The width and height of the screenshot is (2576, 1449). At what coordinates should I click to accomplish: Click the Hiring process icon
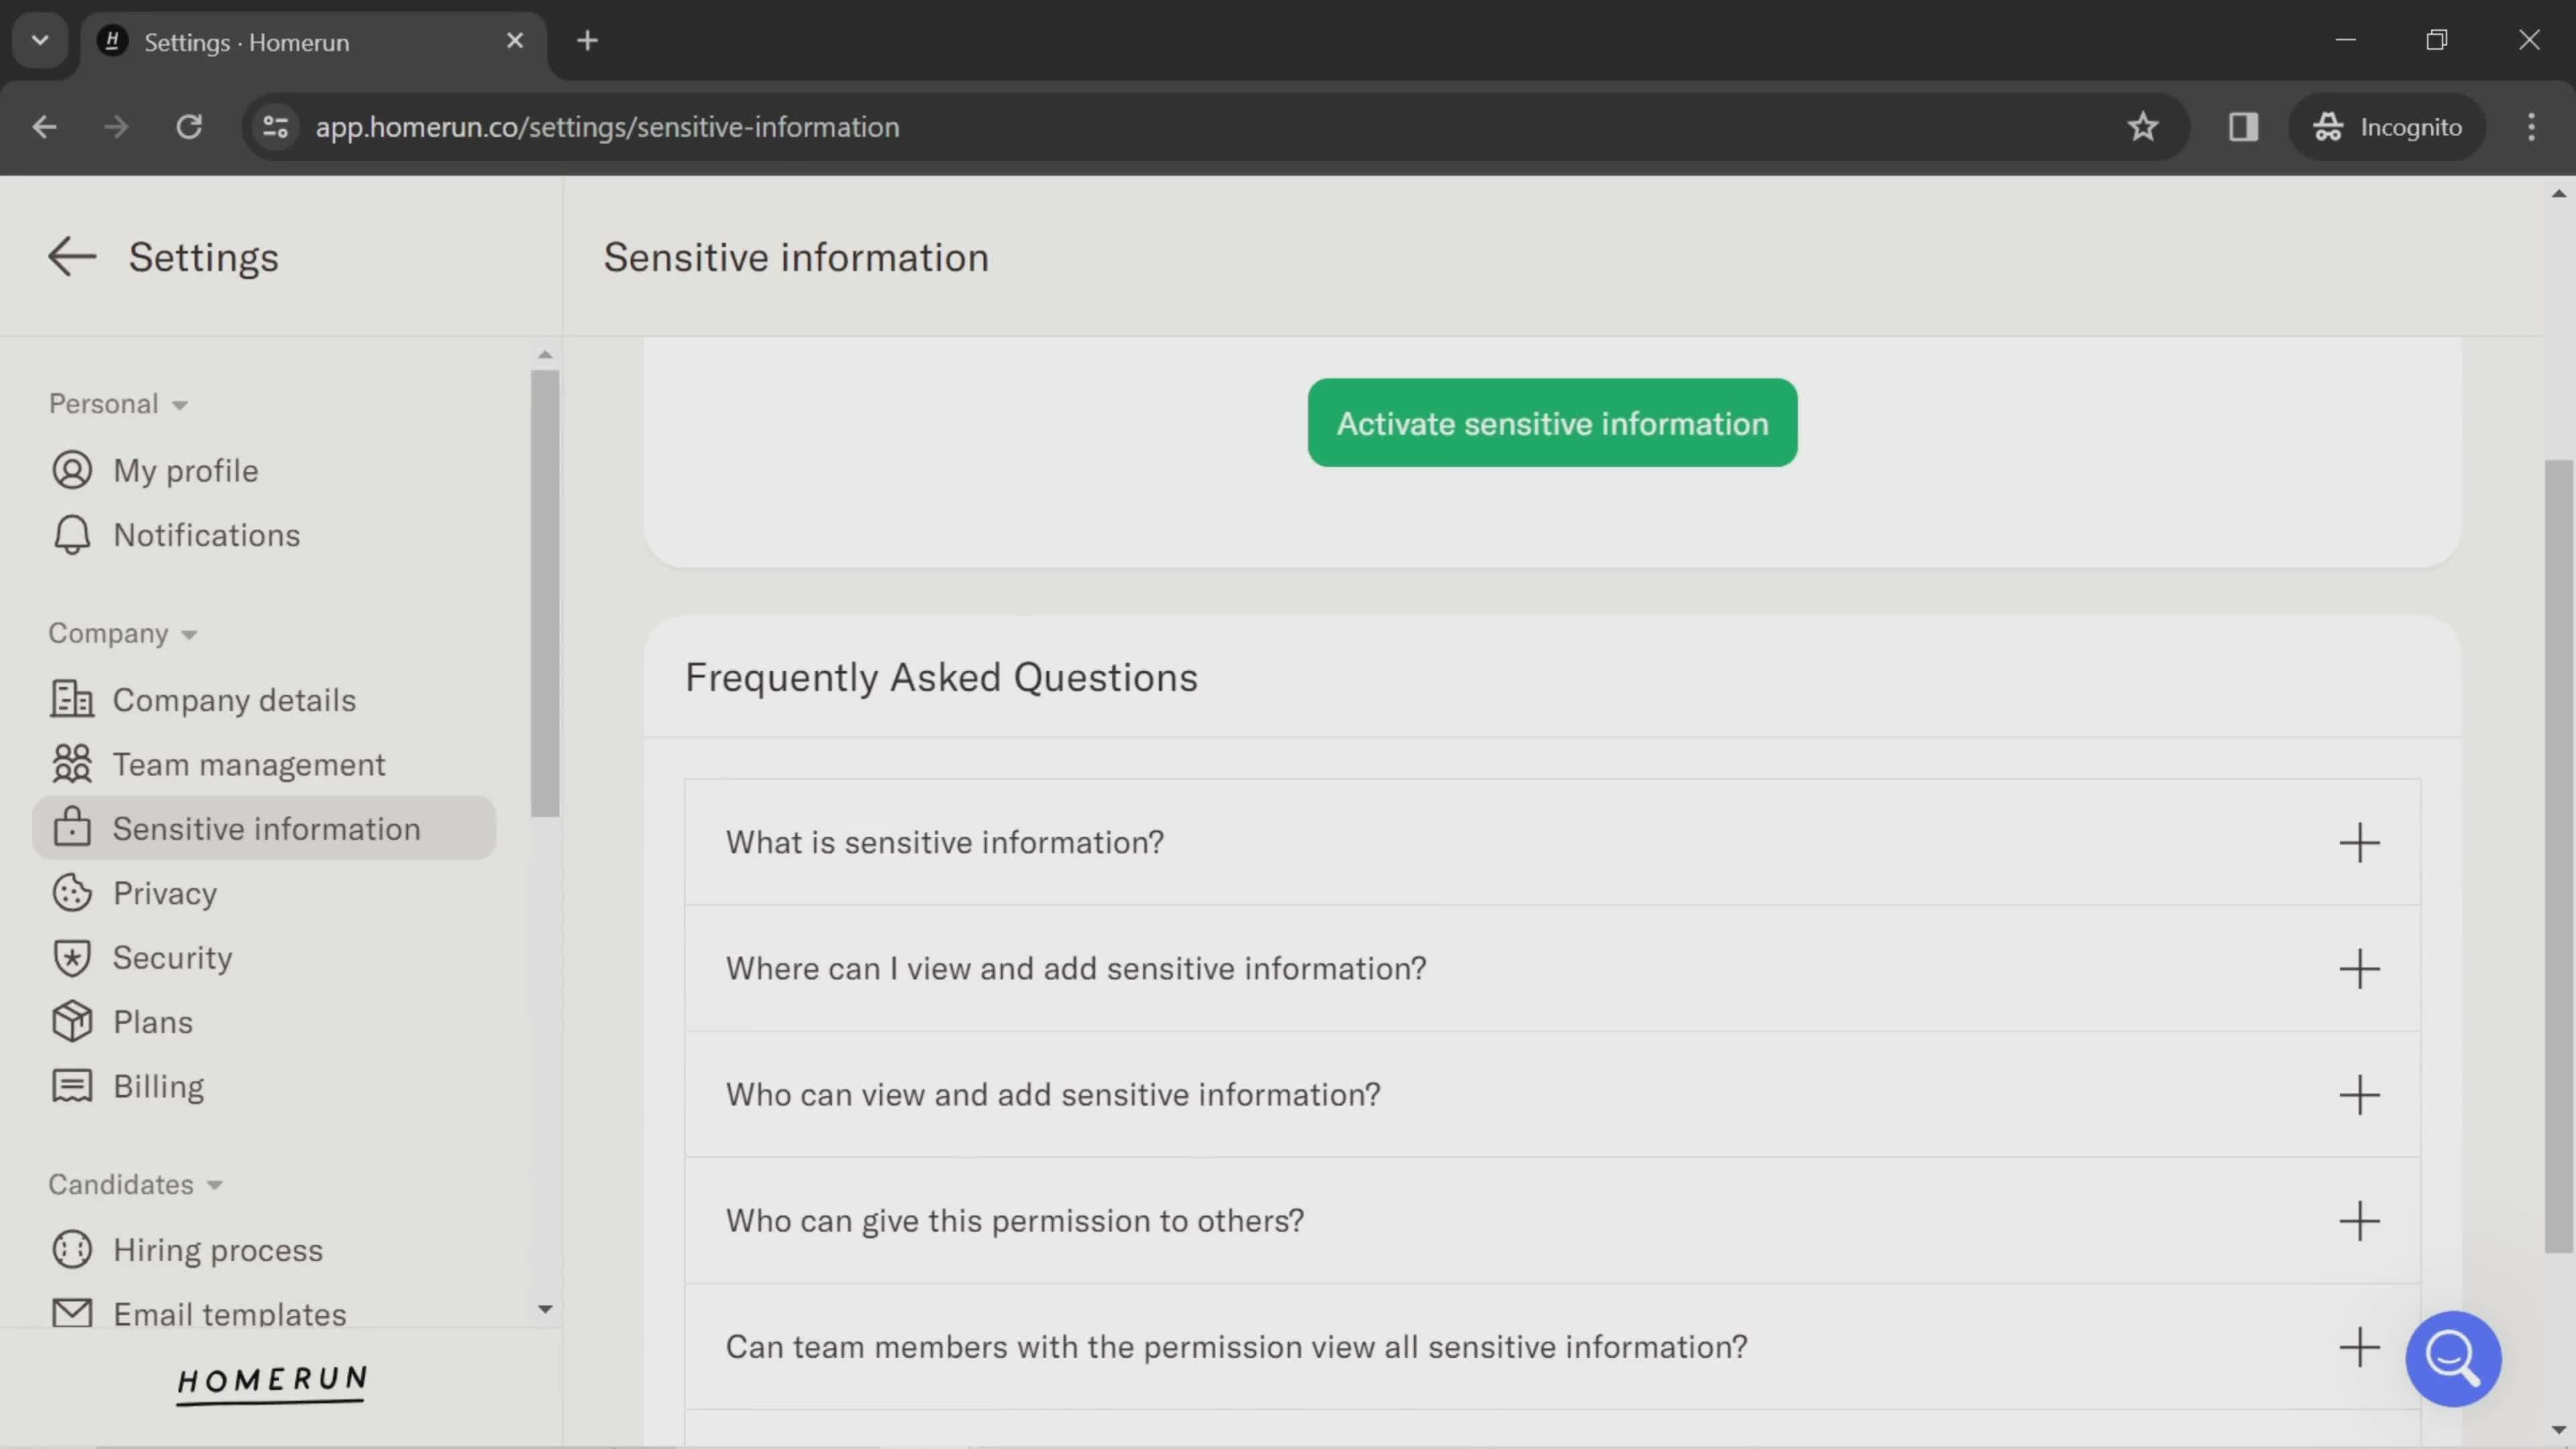coord(72,1250)
